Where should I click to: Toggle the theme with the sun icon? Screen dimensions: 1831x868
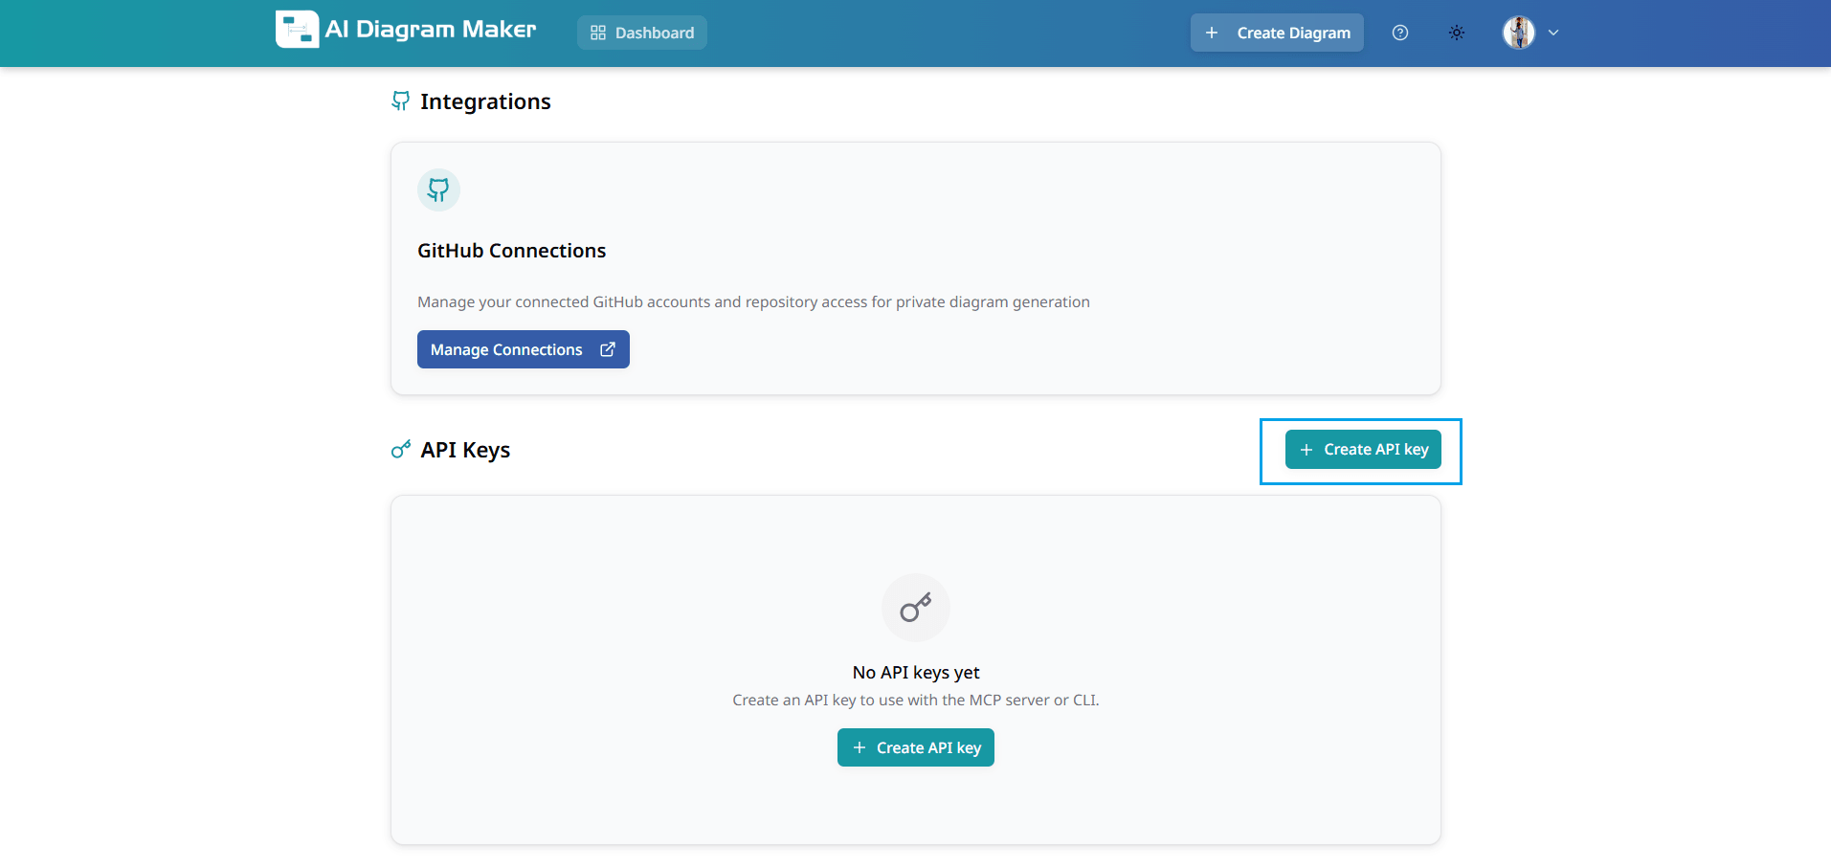click(x=1457, y=32)
